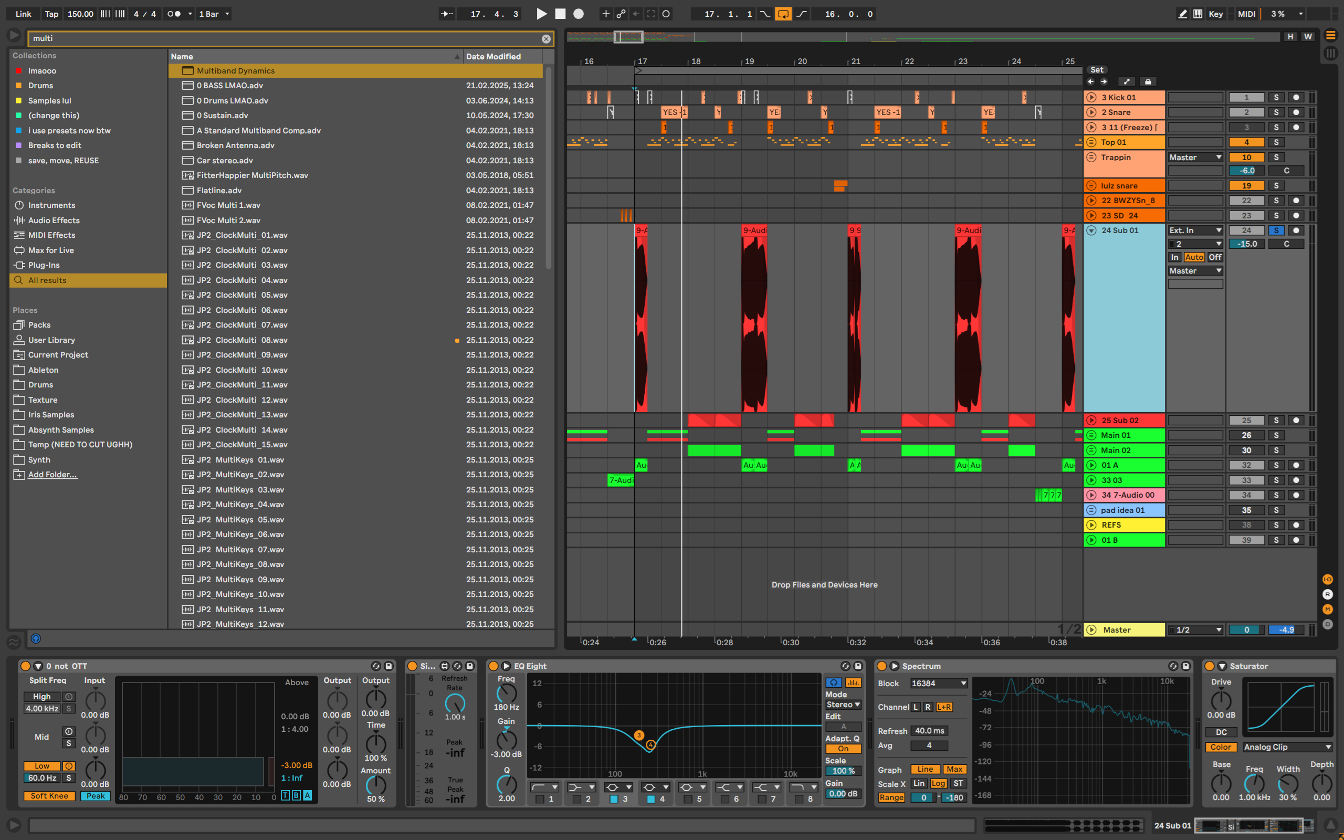The height and width of the screenshot is (840, 1344).
Task: Save preset of 0 not OTT device
Action: pyautogui.click(x=388, y=666)
